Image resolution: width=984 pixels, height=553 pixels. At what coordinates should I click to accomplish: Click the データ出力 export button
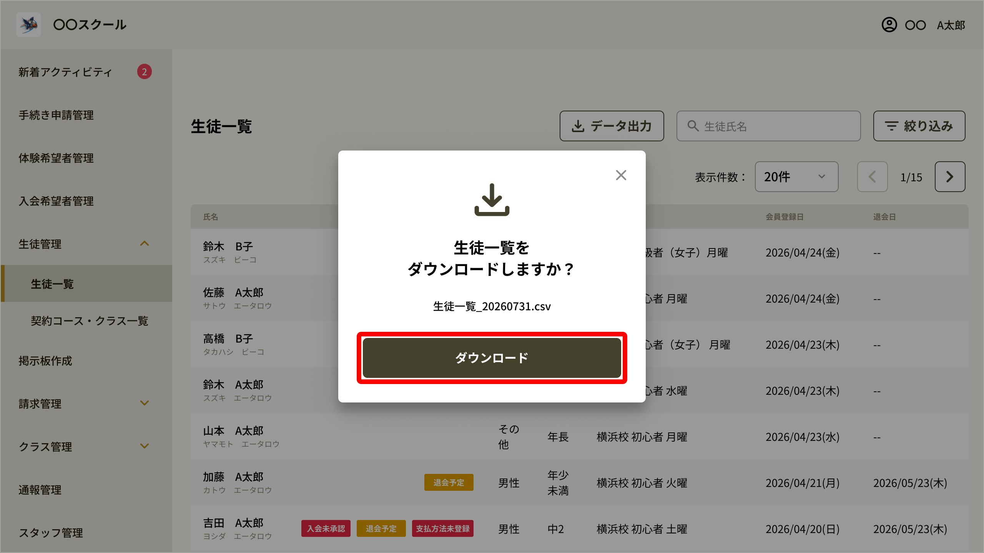pyautogui.click(x=612, y=126)
